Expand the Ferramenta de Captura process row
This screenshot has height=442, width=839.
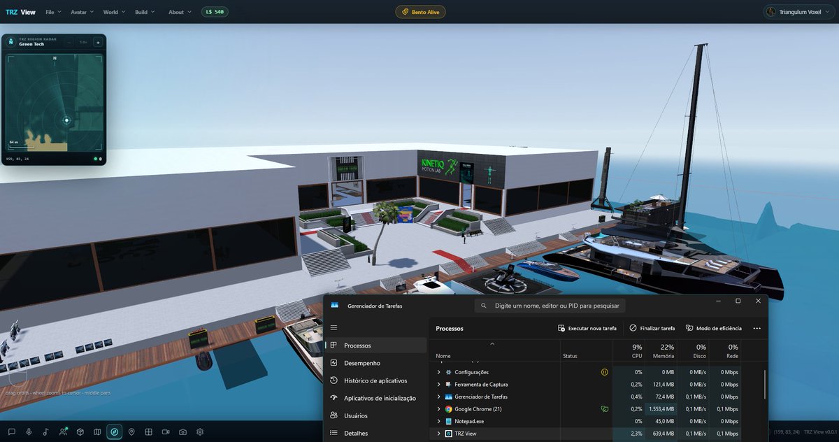click(439, 385)
